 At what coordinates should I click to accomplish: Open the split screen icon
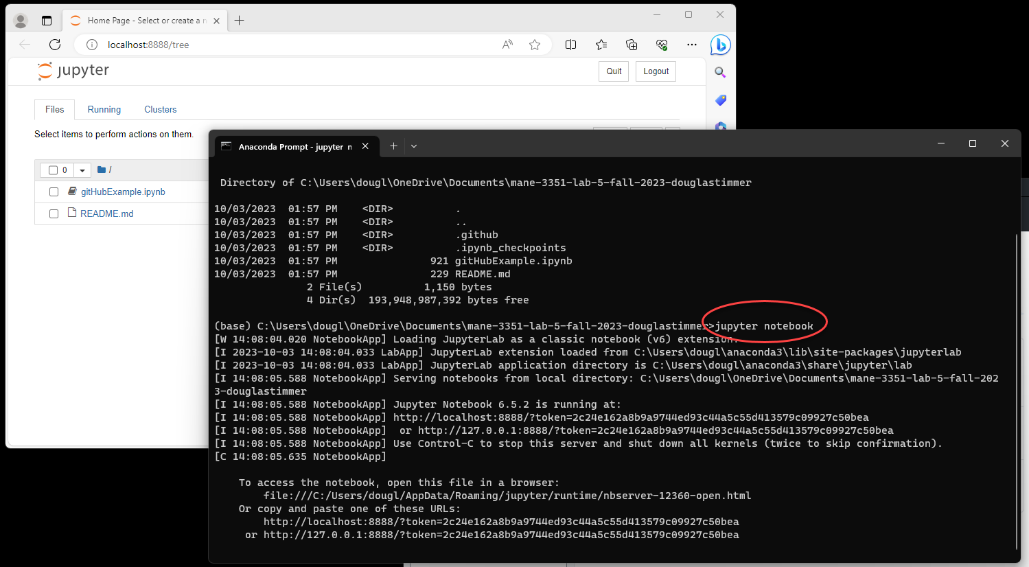coord(570,45)
